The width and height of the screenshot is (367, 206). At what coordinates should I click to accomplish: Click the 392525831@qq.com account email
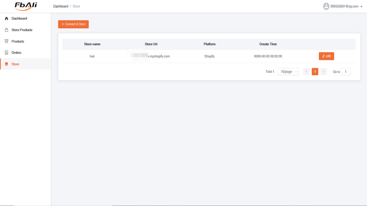coord(344,6)
